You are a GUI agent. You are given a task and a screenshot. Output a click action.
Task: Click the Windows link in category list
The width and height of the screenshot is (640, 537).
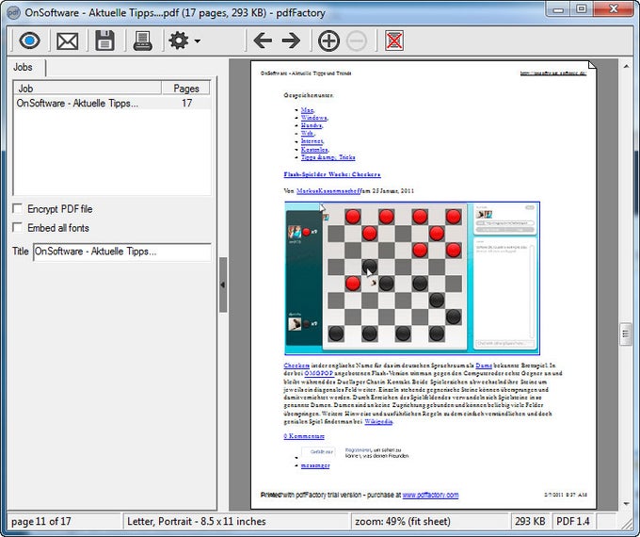tap(314, 118)
